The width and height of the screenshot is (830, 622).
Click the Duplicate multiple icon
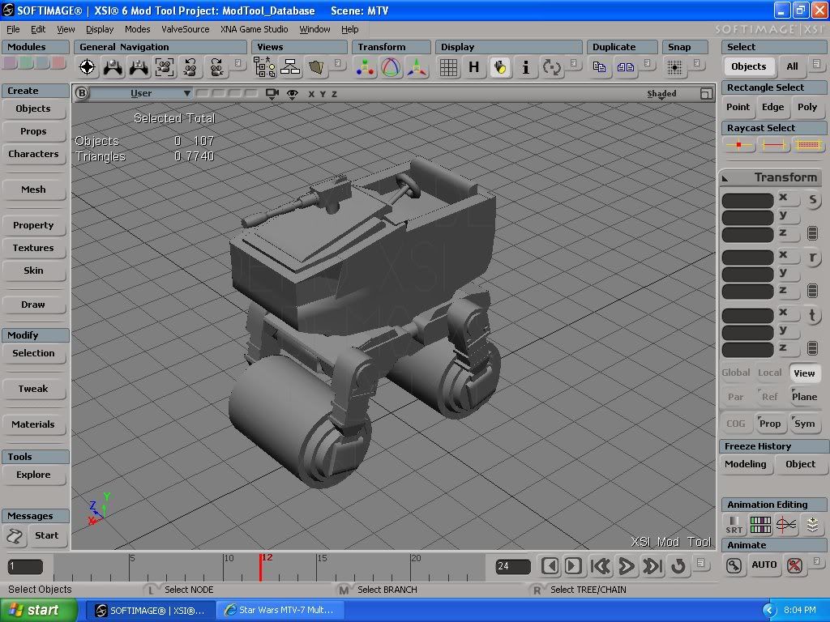pos(625,67)
